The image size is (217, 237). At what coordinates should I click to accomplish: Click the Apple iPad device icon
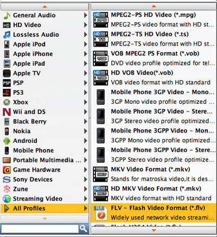[7, 64]
